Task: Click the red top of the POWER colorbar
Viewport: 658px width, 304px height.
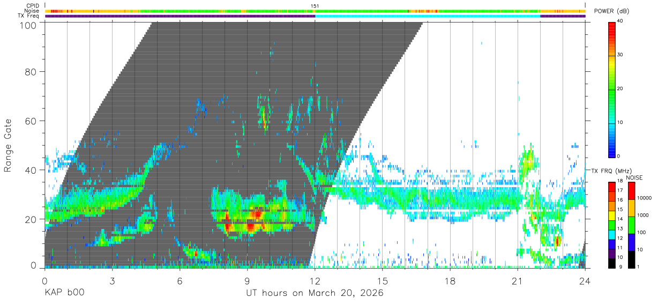Action: click(x=612, y=28)
